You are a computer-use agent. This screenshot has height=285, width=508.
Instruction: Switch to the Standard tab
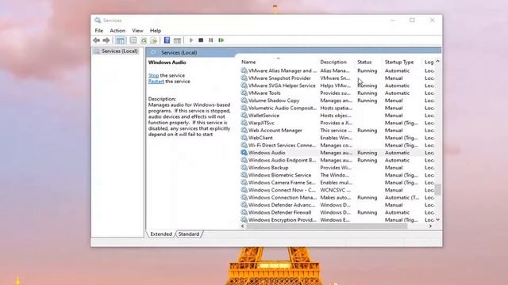pyautogui.click(x=189, y=234)
